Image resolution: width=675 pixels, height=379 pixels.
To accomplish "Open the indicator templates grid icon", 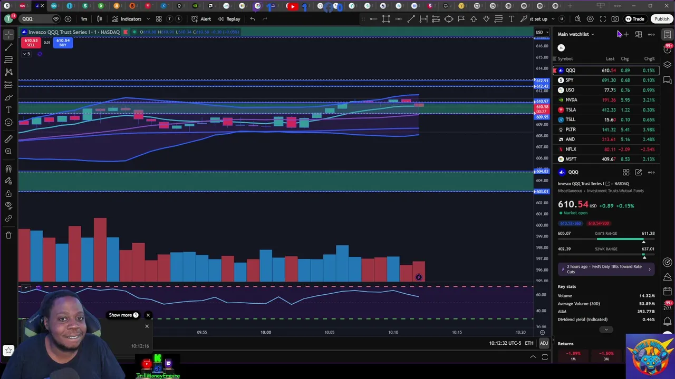I will (x=159, y=19).
